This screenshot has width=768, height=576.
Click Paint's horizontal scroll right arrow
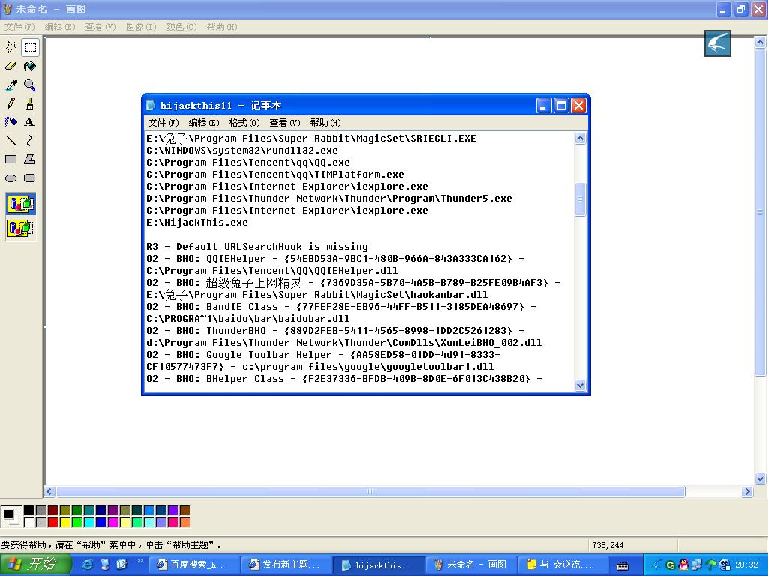pos(747,492)
